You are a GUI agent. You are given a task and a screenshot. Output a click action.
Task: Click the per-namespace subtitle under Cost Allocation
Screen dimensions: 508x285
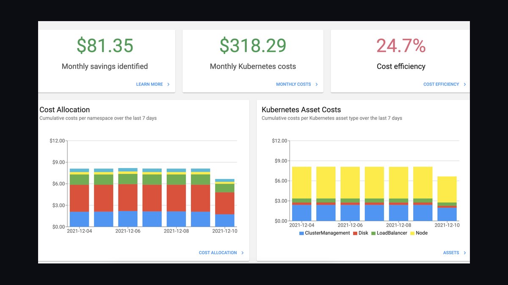tap(98, 118)
